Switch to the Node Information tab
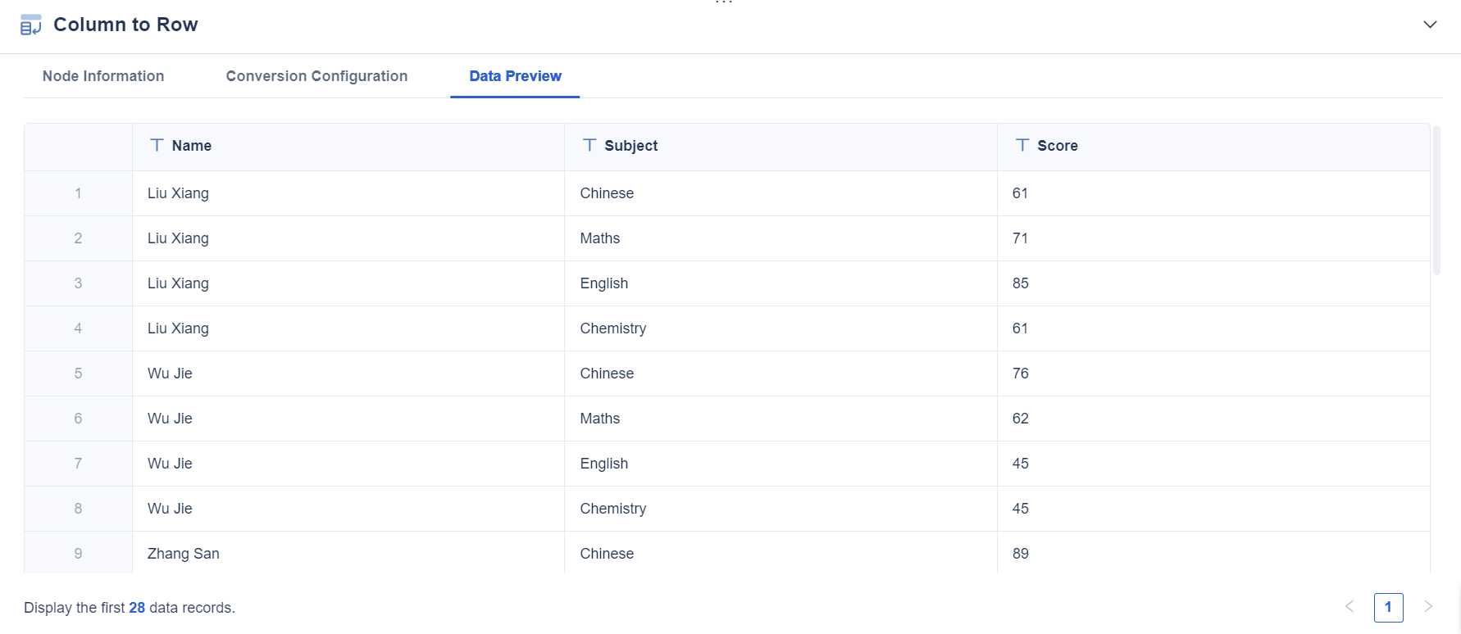 [x=103, y=76]
